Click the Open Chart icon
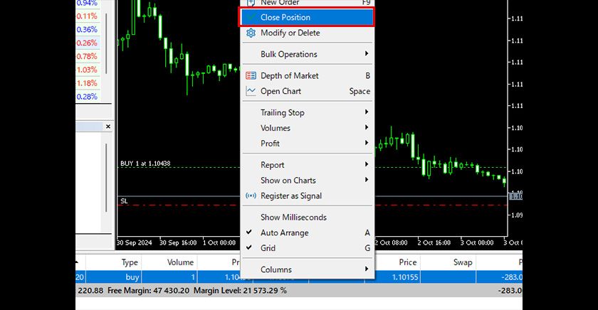Screen dimensions: 598x310 pos(251,91)
